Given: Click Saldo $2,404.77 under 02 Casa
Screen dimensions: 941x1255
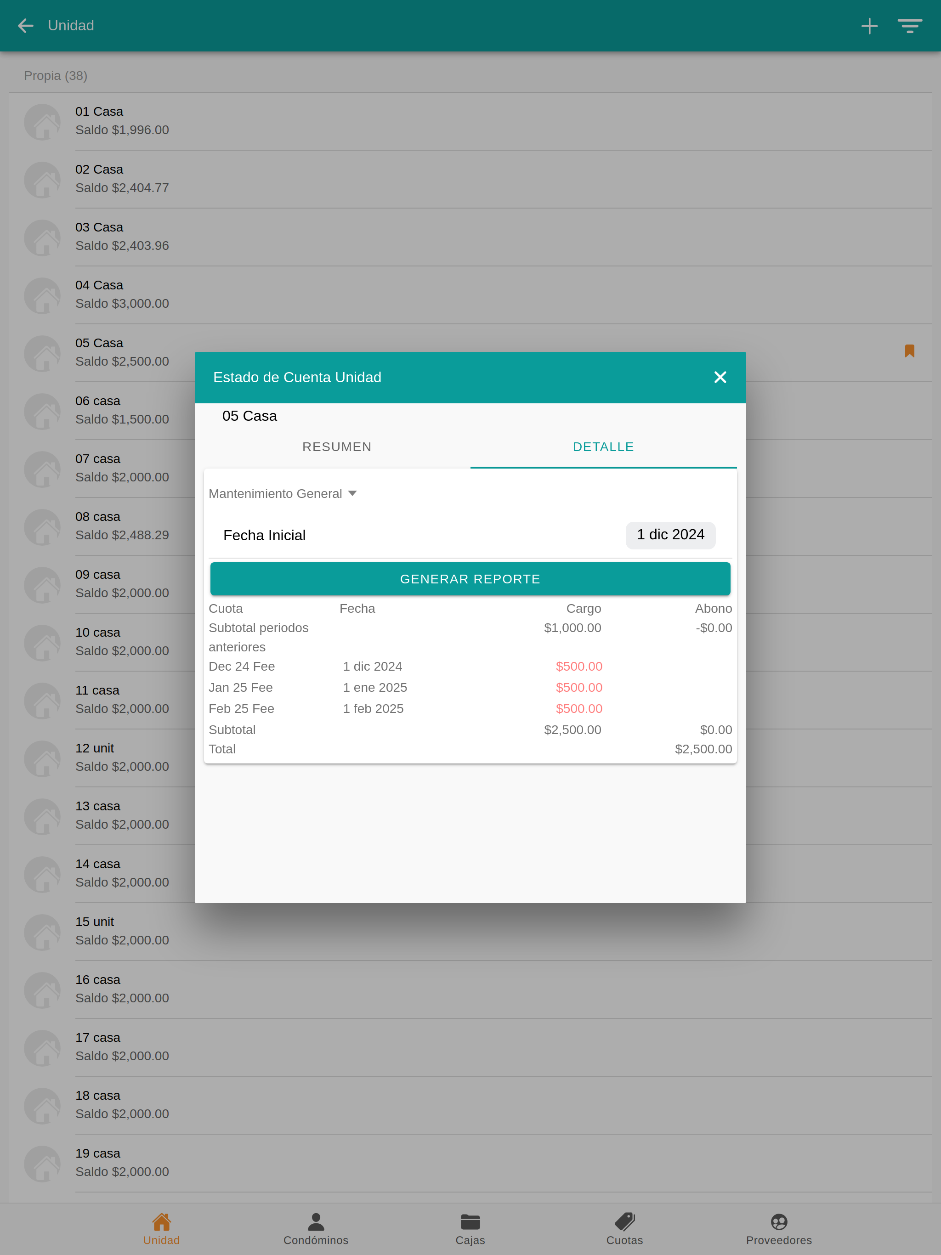Looking at the screenshot, I should click(x=122, y=188).
